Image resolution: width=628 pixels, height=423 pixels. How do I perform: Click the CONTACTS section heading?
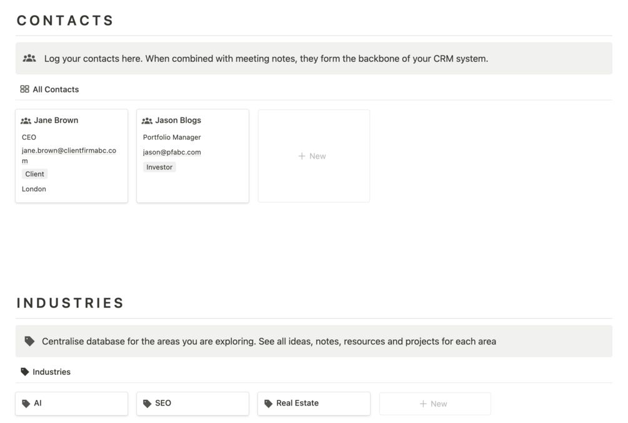point(66,21)
